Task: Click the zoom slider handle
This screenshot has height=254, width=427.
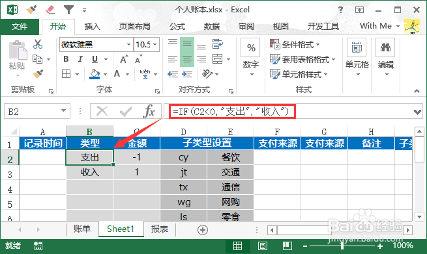Action: (x=342, y=246)
